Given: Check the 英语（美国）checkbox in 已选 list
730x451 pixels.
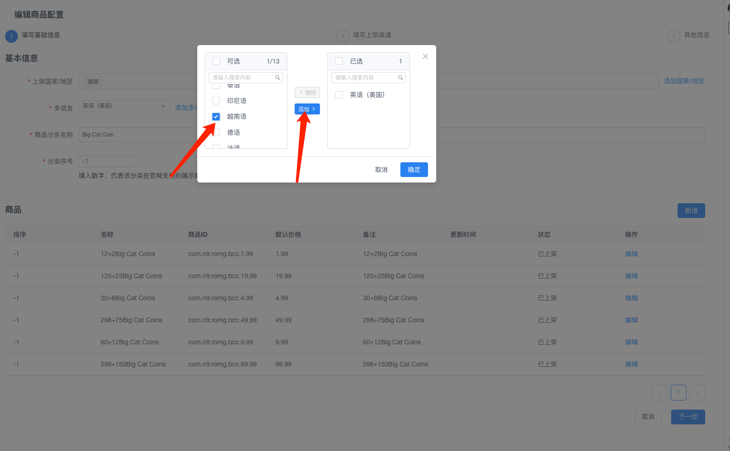Looking at the screenshot, I should point(339,95).
